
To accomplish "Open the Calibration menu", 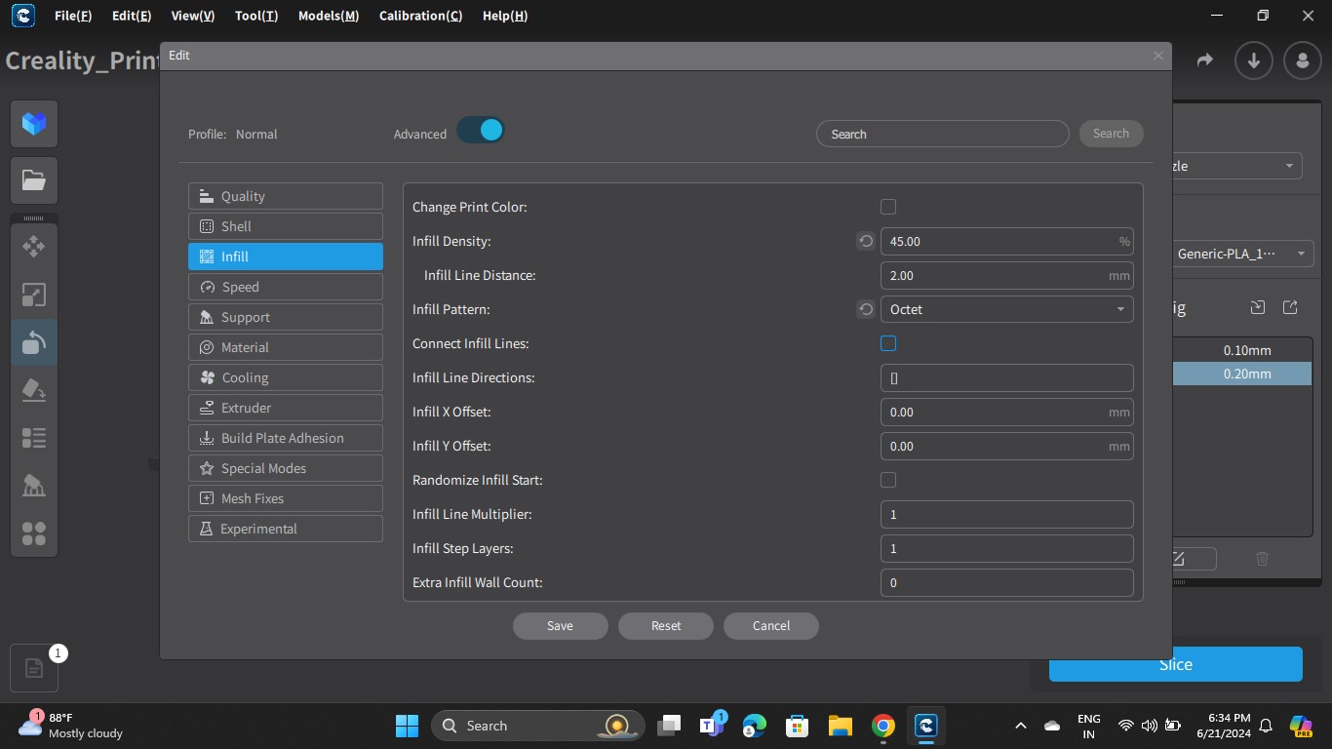I will click(x=420, y=16).
